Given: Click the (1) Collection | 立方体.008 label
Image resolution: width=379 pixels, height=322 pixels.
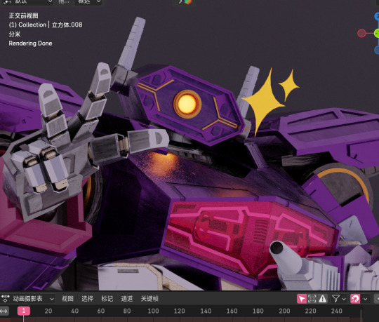Looking at the screenshot, I should pos(46,25).
